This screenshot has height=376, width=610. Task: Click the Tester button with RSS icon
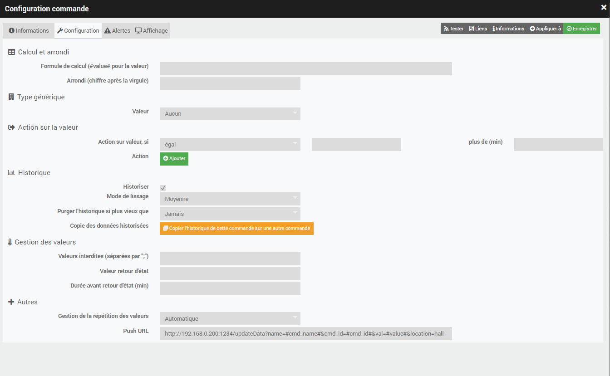pyautogui.click(x=453, y=29)
